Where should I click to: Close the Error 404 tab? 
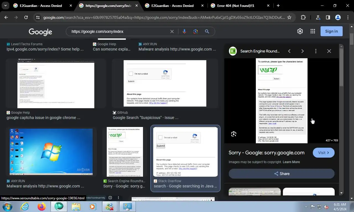[268, 6]
